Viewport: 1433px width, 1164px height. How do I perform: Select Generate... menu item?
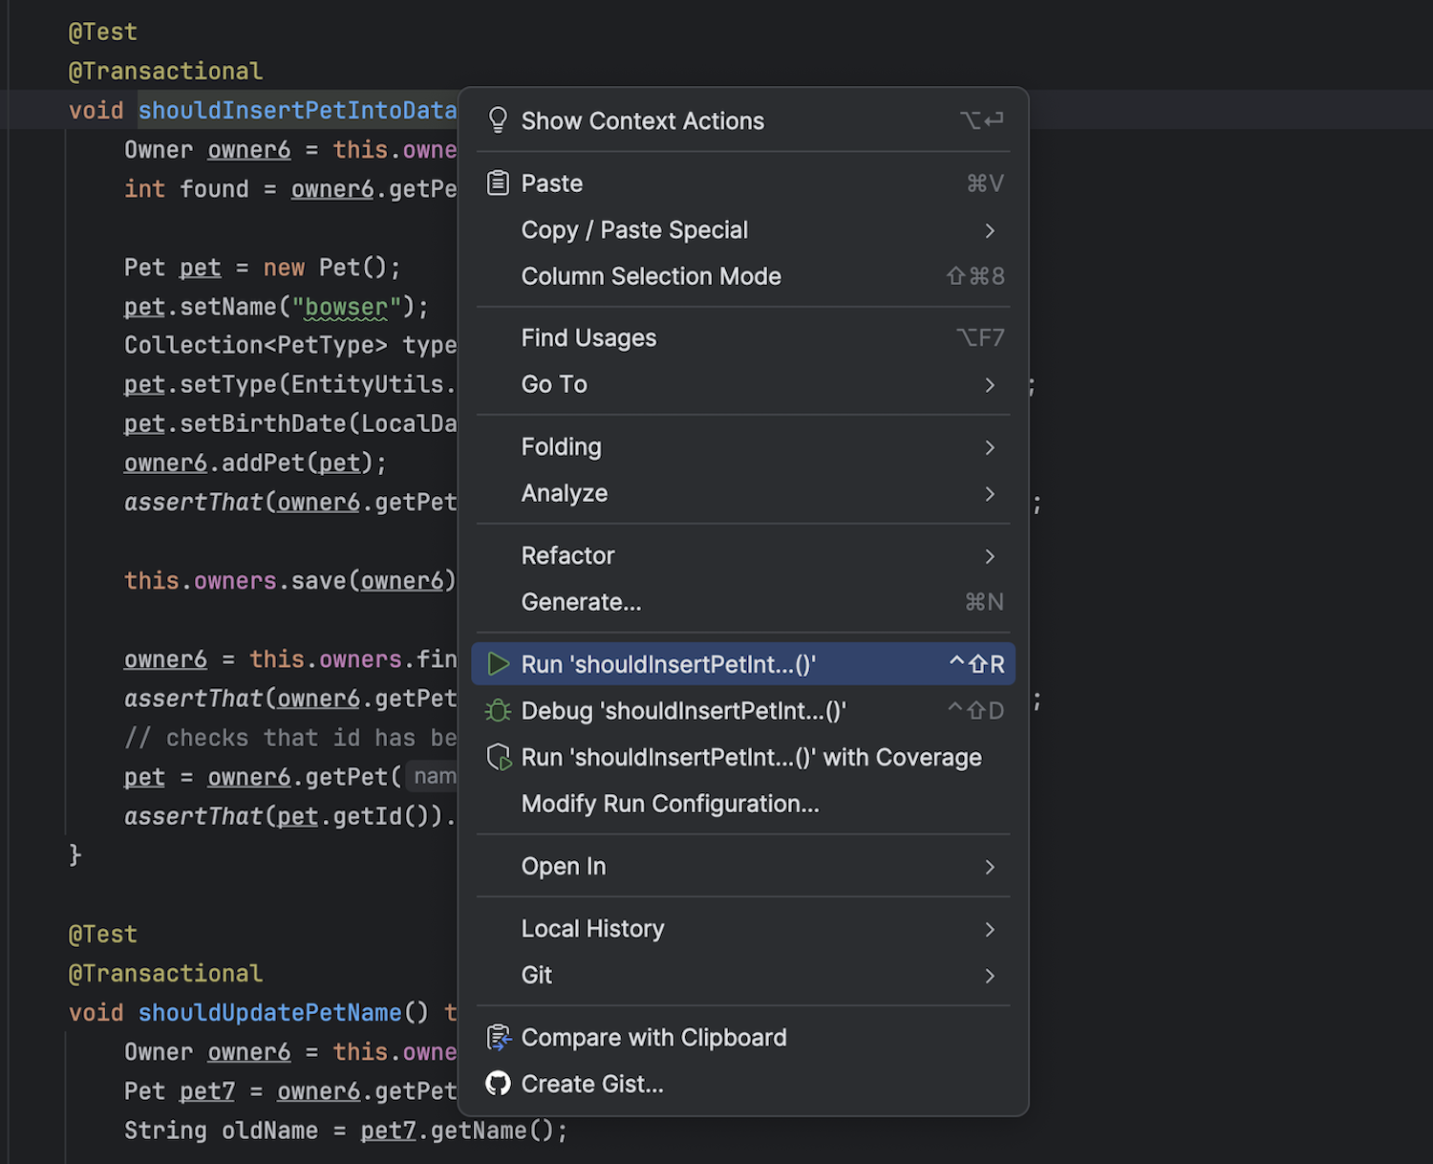click(x=581, y=602)
